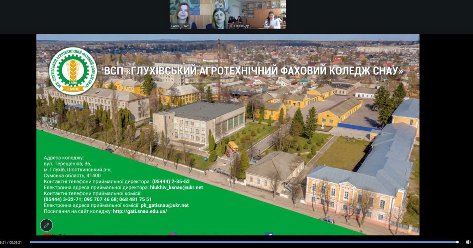Mute audio with the speaker icon
Screen dimensions: 473x248
click(x=468, y=242)
